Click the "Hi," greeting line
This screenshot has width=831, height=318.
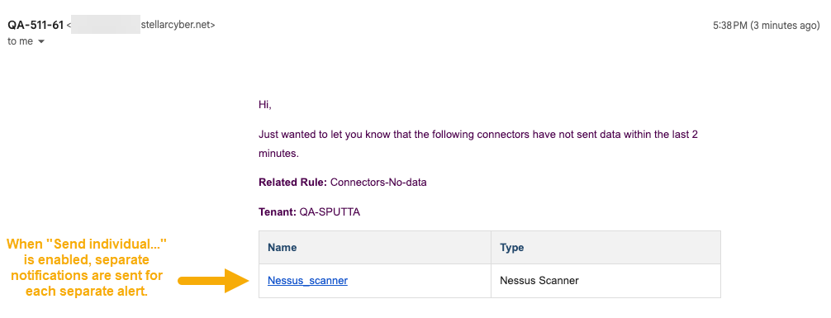click(x=265, y=105)
